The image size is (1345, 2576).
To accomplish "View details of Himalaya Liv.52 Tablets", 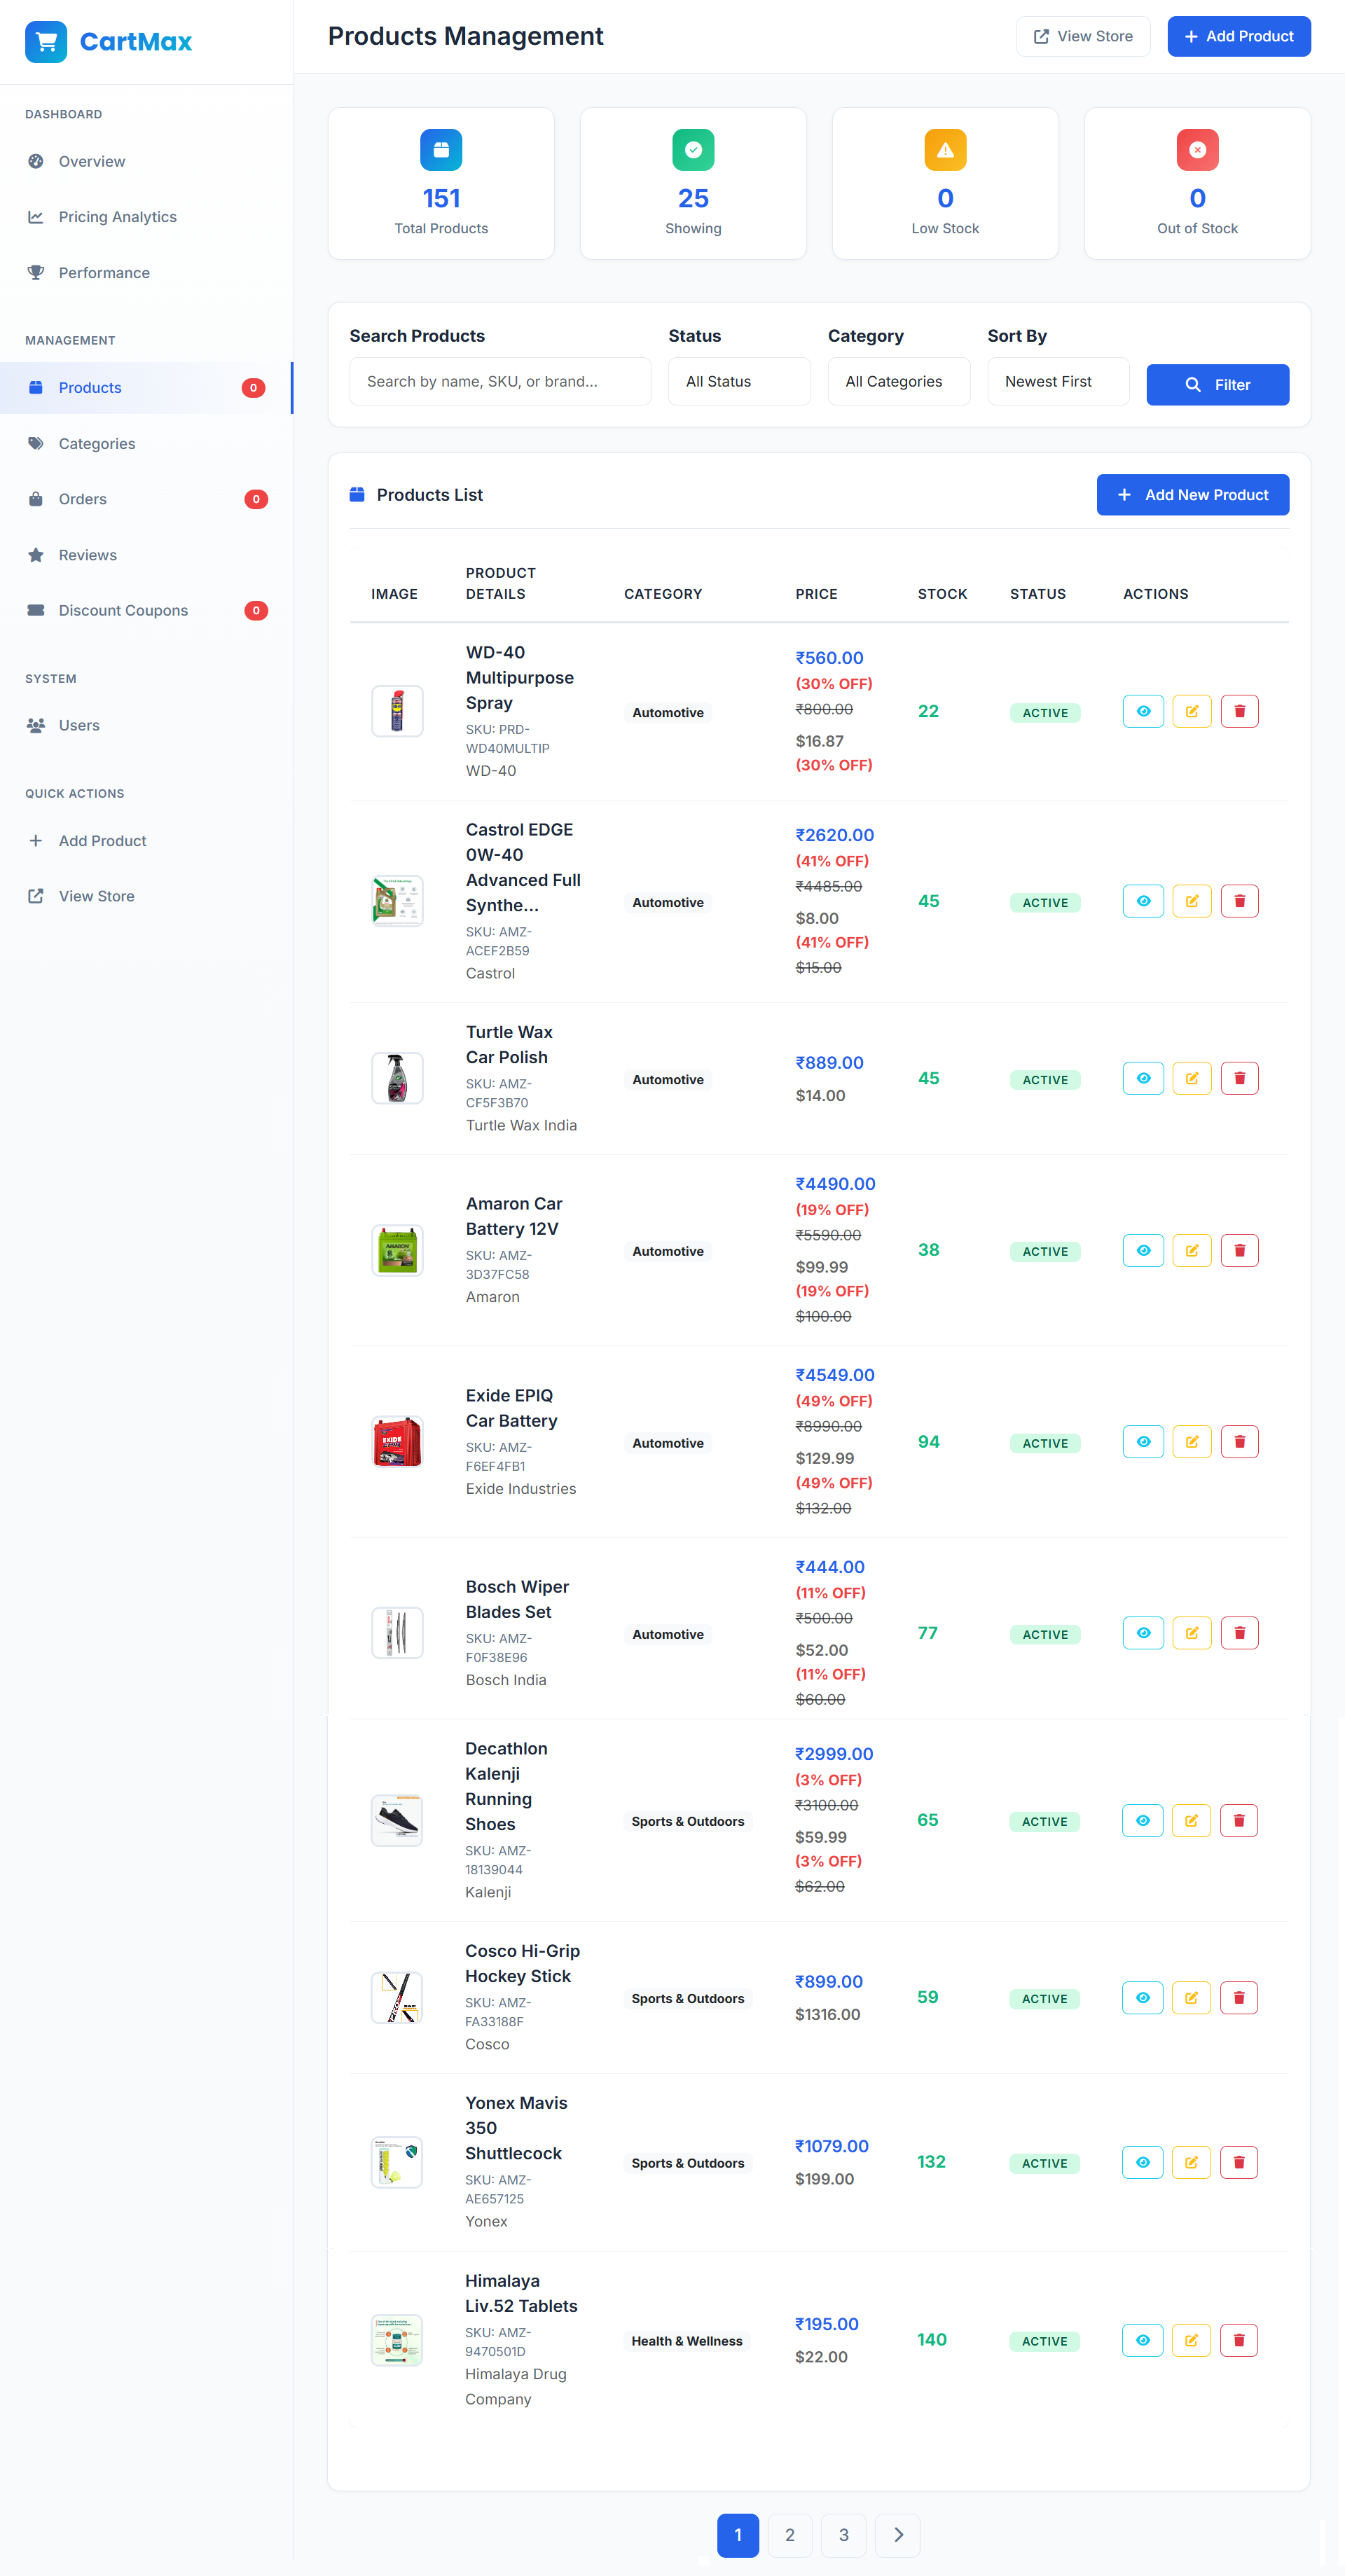I will 1142,2340.
